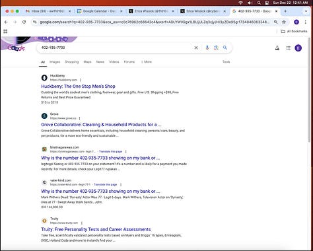Open more options for vater-kind.com result
The image size is (313, 251).
(121, 184)
